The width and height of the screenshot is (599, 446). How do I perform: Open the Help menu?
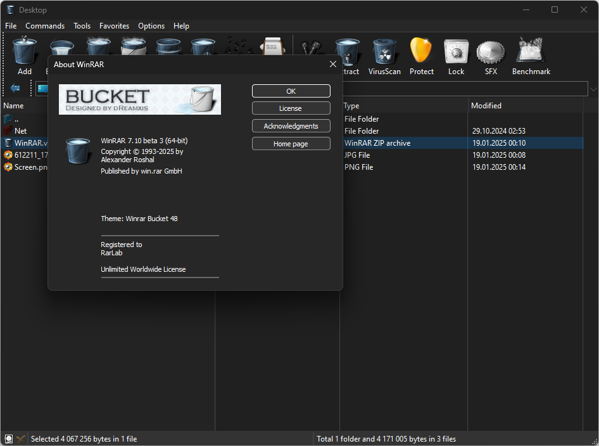[x=181, y=25]
